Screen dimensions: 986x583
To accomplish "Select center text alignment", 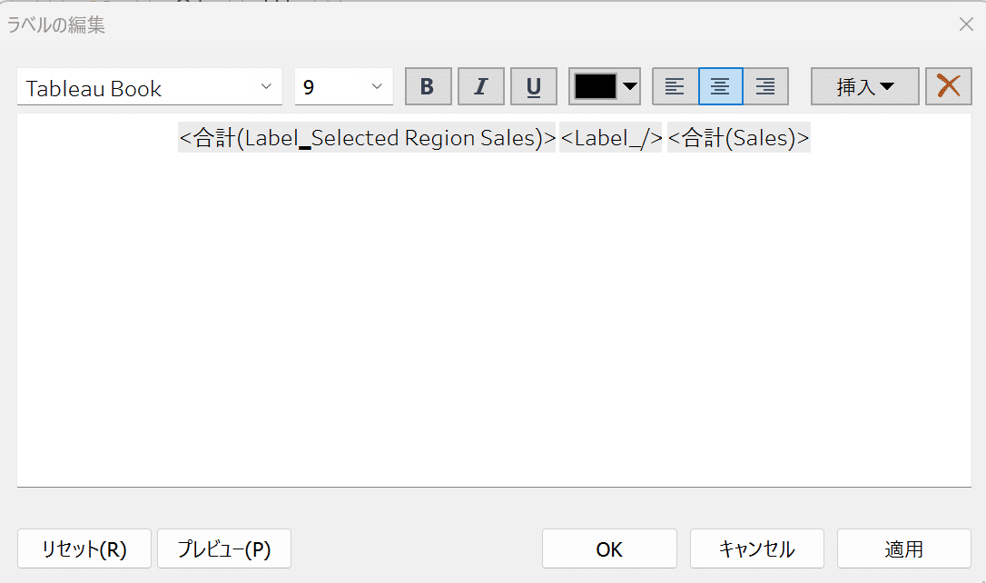I will tap(721, 86).
